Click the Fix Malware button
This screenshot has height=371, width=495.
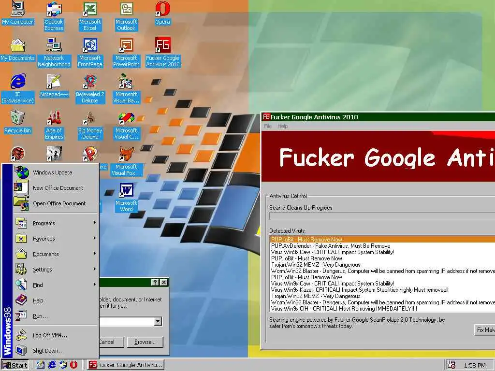coord(485,329)
